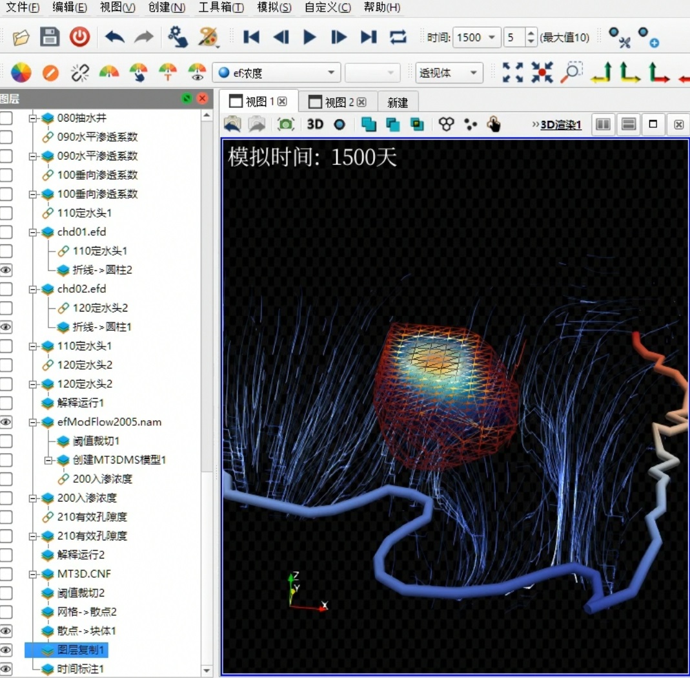Split the view side by side

pos(603,125)
